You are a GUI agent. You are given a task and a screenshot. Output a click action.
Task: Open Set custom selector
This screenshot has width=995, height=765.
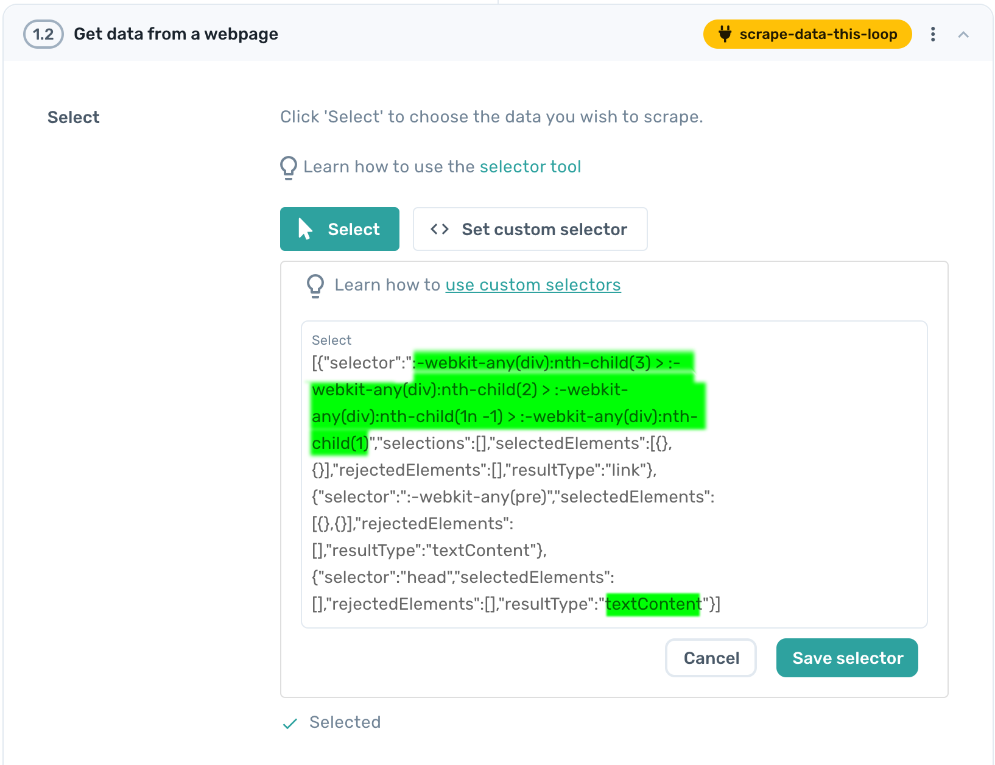point(530,229)
